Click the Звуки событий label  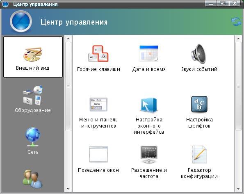[x=199, y=69]
